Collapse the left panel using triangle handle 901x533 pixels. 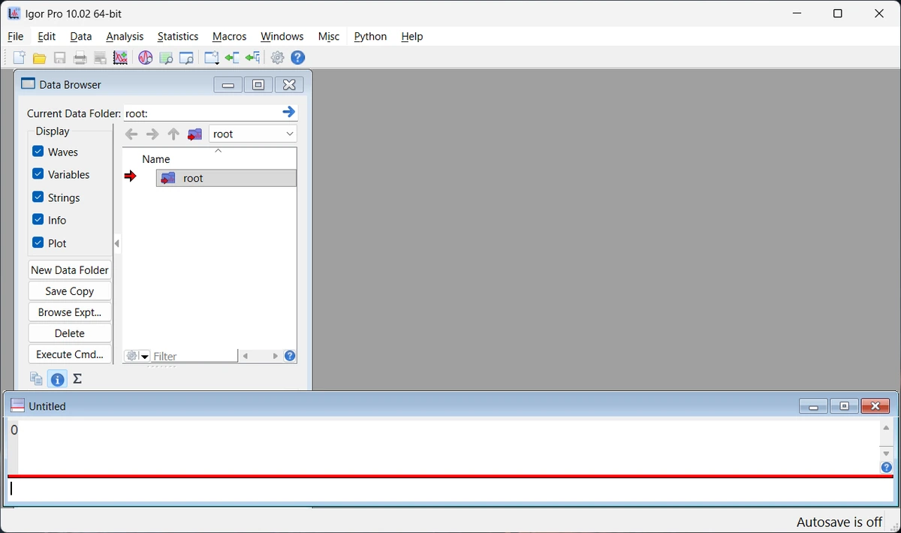(x=116, y=243)
